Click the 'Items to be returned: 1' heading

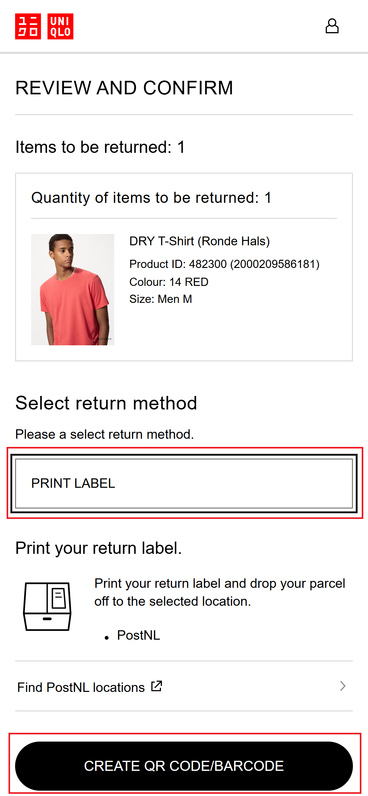coord(100,147)
